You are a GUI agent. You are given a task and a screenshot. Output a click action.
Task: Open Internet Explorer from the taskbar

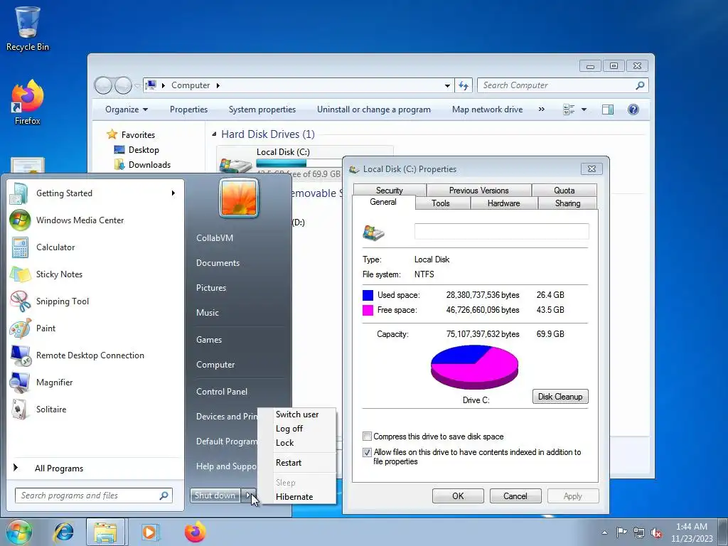[63, 532]
